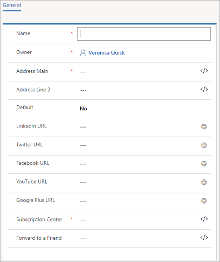220x262 pixels.
Task: Click the code icon for Subscription Center
Action: click(204, 219)
